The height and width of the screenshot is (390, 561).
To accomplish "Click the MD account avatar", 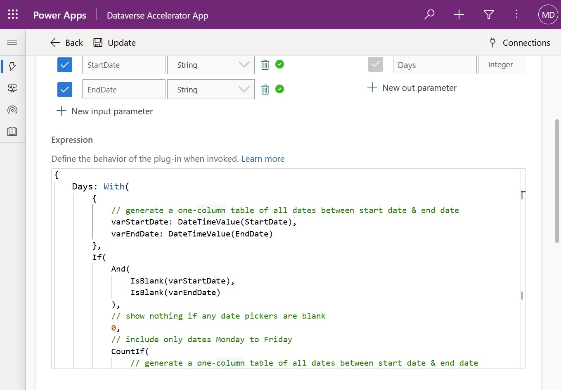I will (x=548, y=14).
